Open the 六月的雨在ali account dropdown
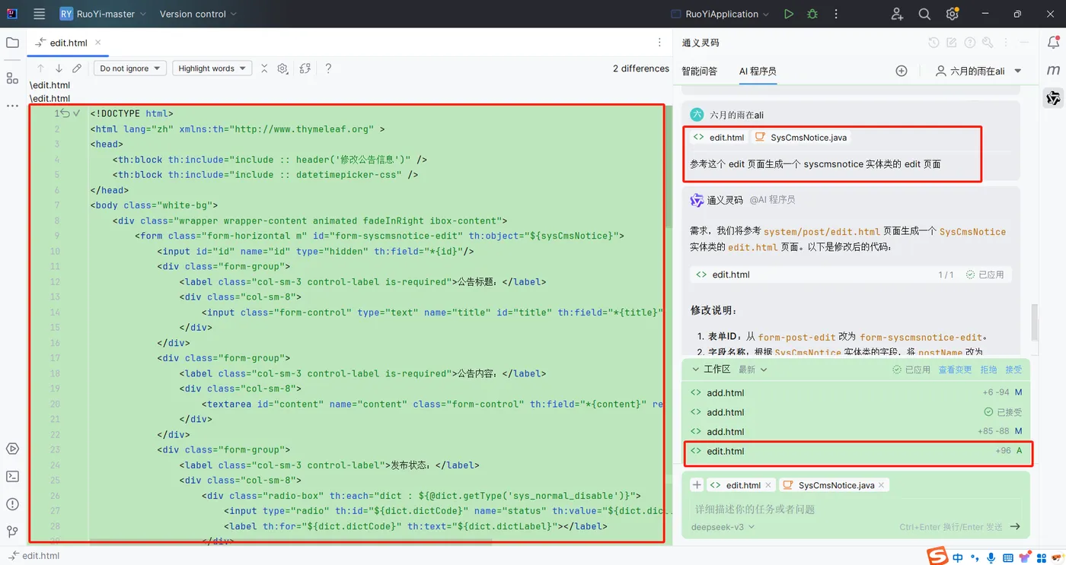The width and height of the screenshot is (1066, 565). (x=978, y=71)
